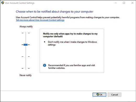This screenshot has height=102, width=136.
Task: Open the Tell me more about UAC settings link
Action: [x=40, y=20]
